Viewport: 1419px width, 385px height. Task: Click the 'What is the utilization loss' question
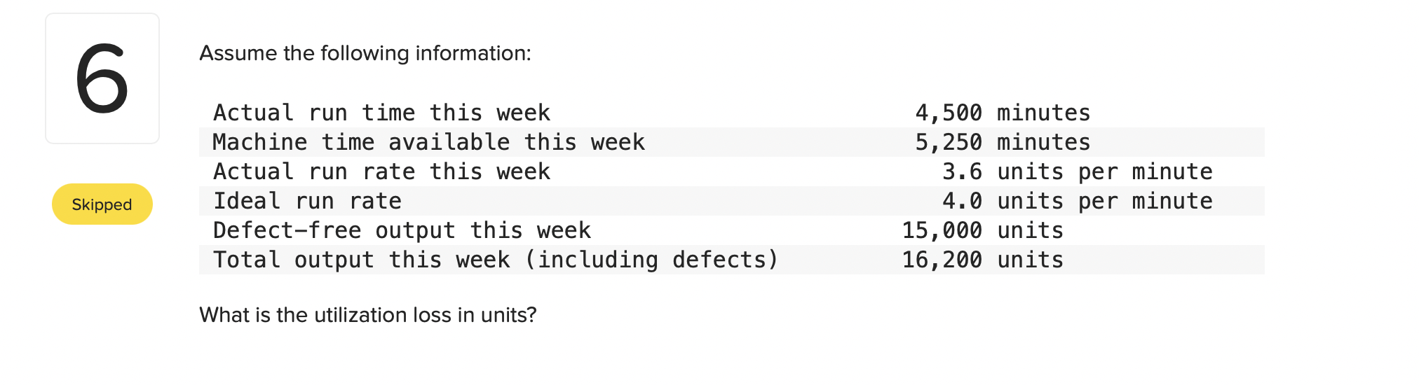coord(368,315)
